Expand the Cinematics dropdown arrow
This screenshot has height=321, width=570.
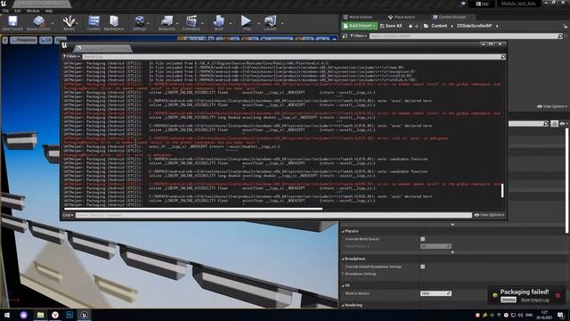pyautogui.click(x=203, y=23)
